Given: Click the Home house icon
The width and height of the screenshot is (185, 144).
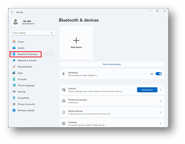Looking at the screenshot, I should [14, 42].
